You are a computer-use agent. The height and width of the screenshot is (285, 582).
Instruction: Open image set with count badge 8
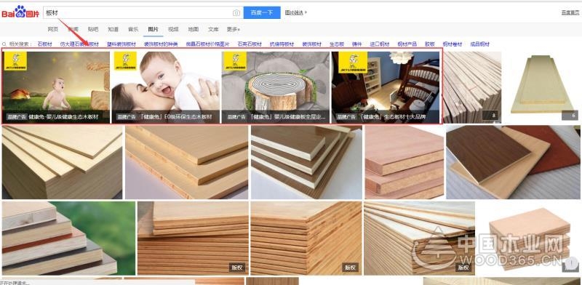(471, 87)
